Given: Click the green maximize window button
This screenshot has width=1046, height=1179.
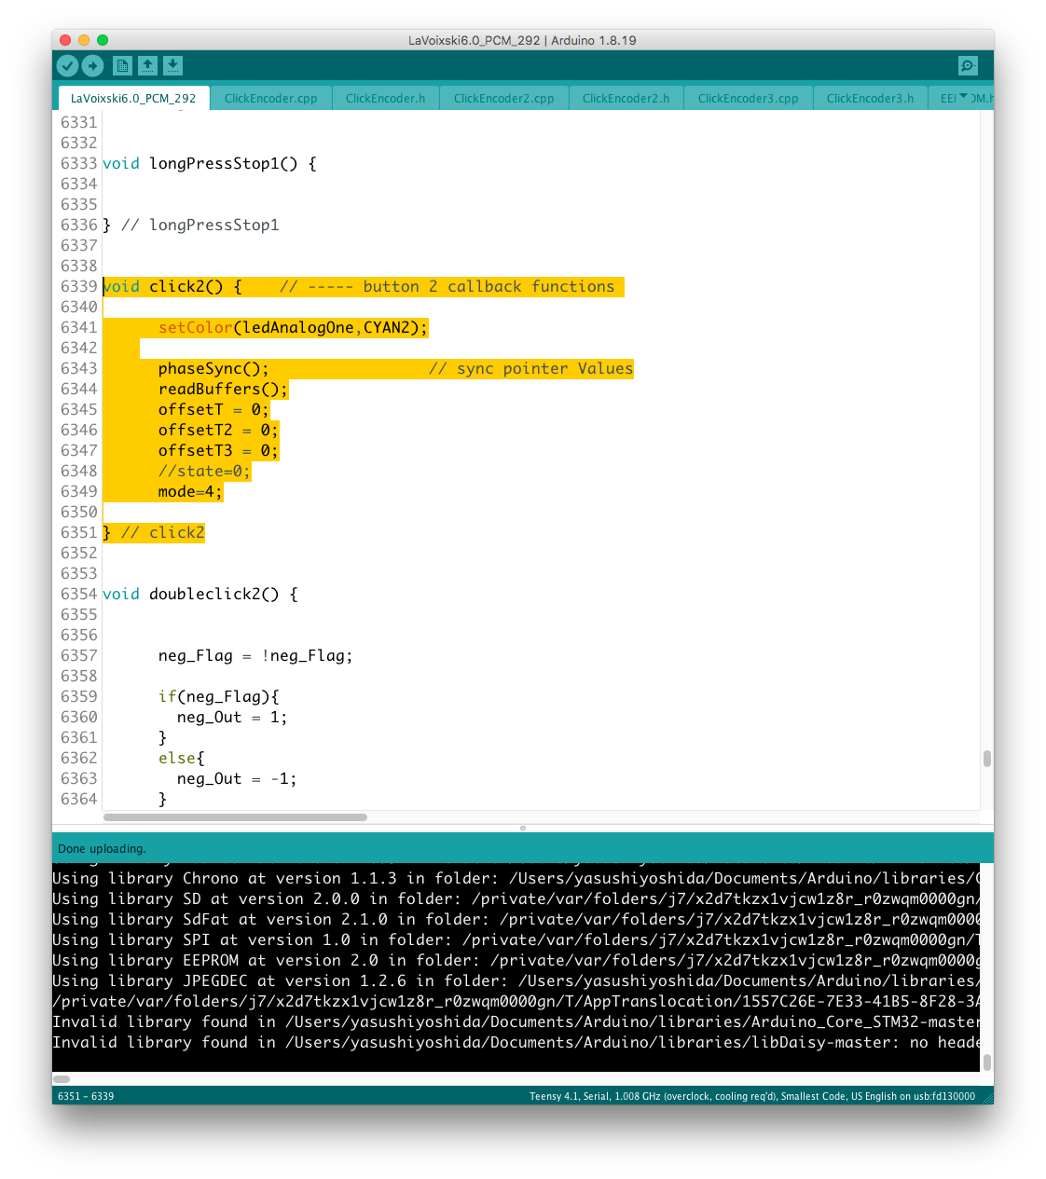Looking at the screenshot, I should point(103,40).
